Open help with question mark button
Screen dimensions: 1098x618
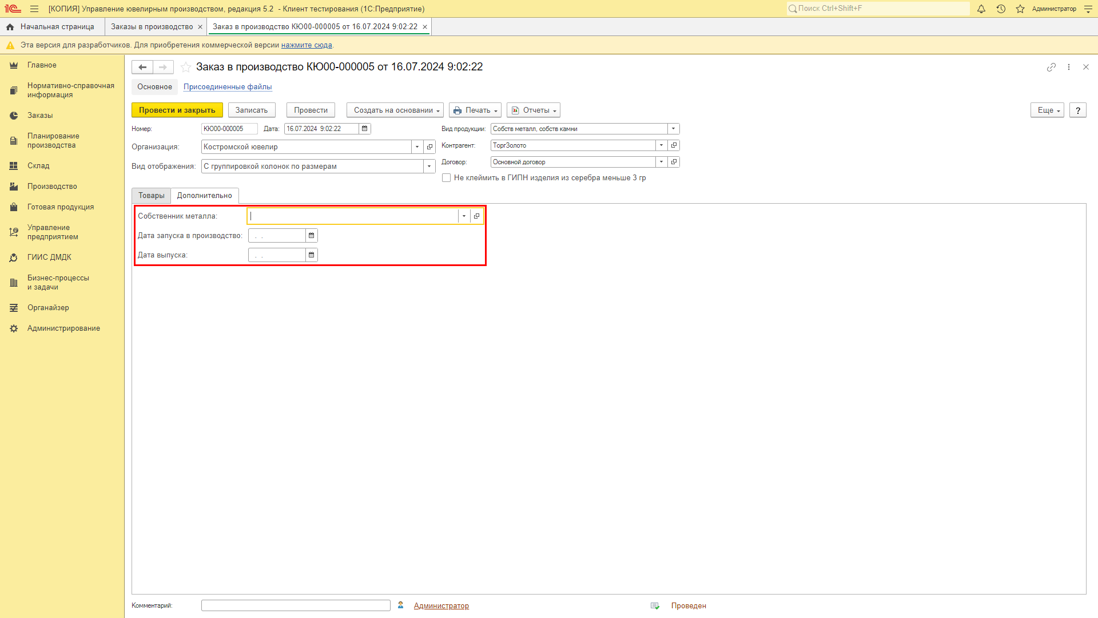(x=1078, y=110)
